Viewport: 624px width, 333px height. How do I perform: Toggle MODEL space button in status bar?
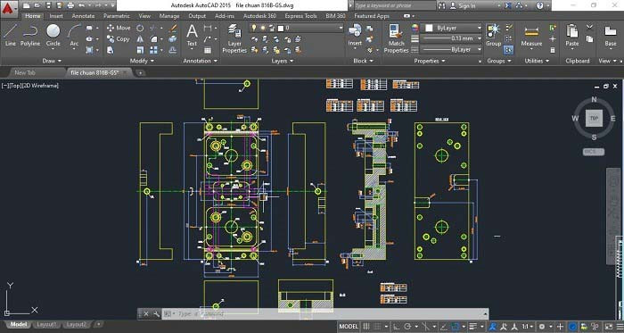[x=349, y=327]
